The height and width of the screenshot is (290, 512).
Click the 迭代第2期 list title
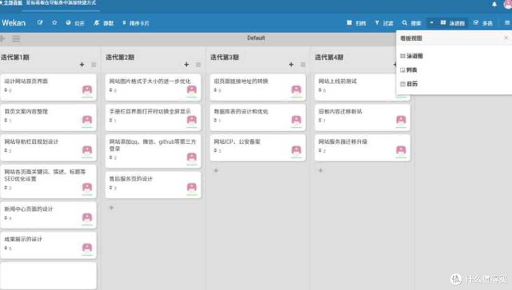[x=120, y=57]
